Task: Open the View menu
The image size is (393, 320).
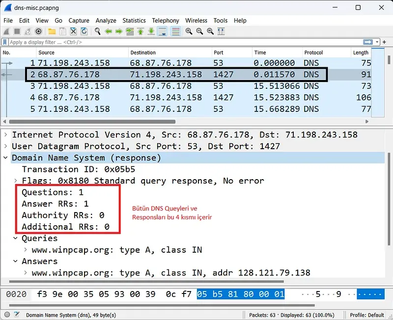Action: (42, 21)
